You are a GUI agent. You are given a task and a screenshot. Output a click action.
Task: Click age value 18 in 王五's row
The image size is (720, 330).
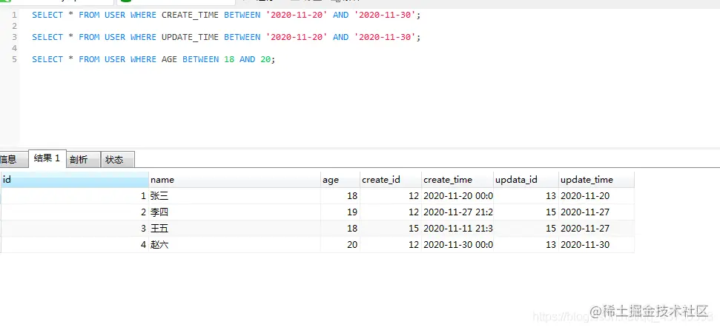pos(340,228)
